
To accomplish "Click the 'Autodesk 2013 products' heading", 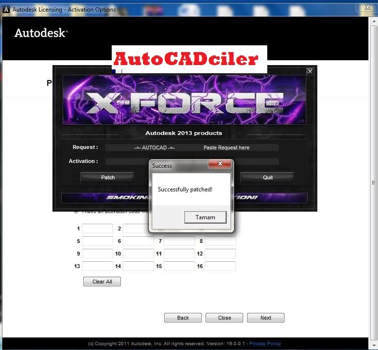I will [x=183, y=133].
